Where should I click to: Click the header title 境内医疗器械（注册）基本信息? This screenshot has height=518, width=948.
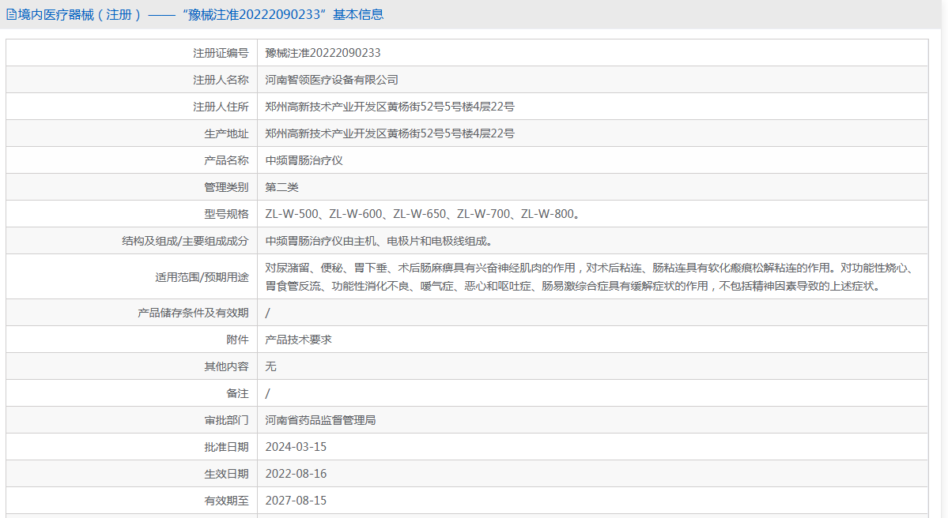pos(201,14)
